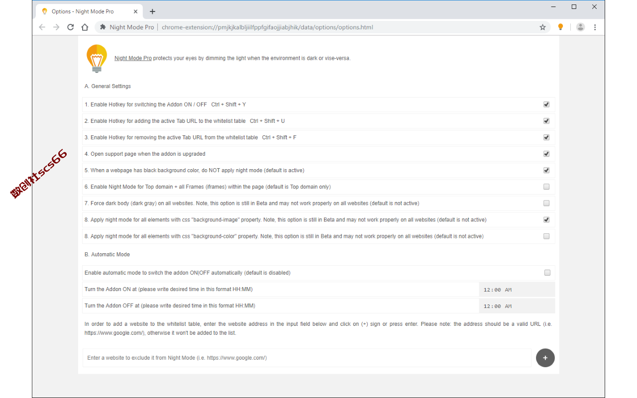
Task: Select the Options - Night Mode Pro tab
Action: pos(90,11)
